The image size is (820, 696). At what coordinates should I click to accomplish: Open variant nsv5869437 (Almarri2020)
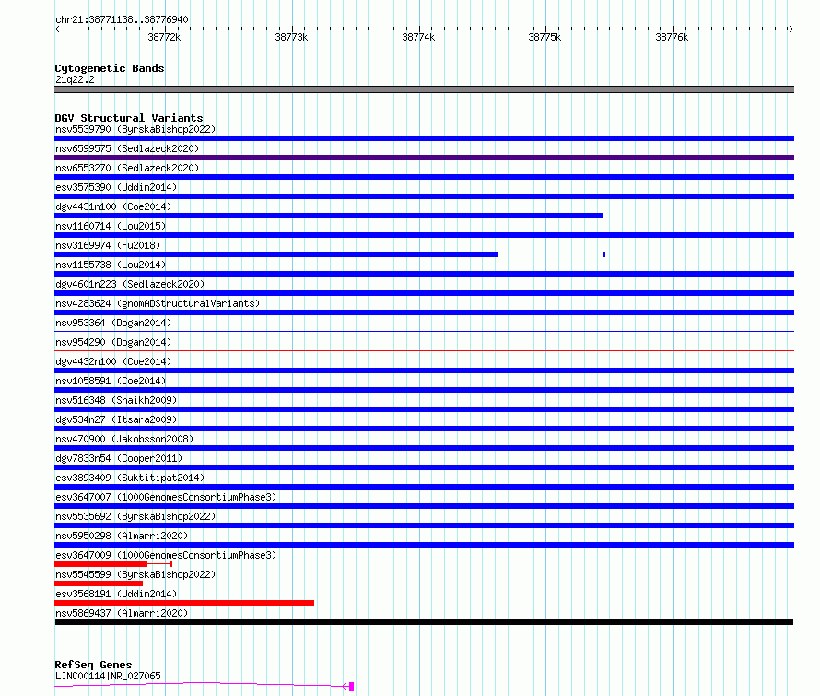click(122, 613)
